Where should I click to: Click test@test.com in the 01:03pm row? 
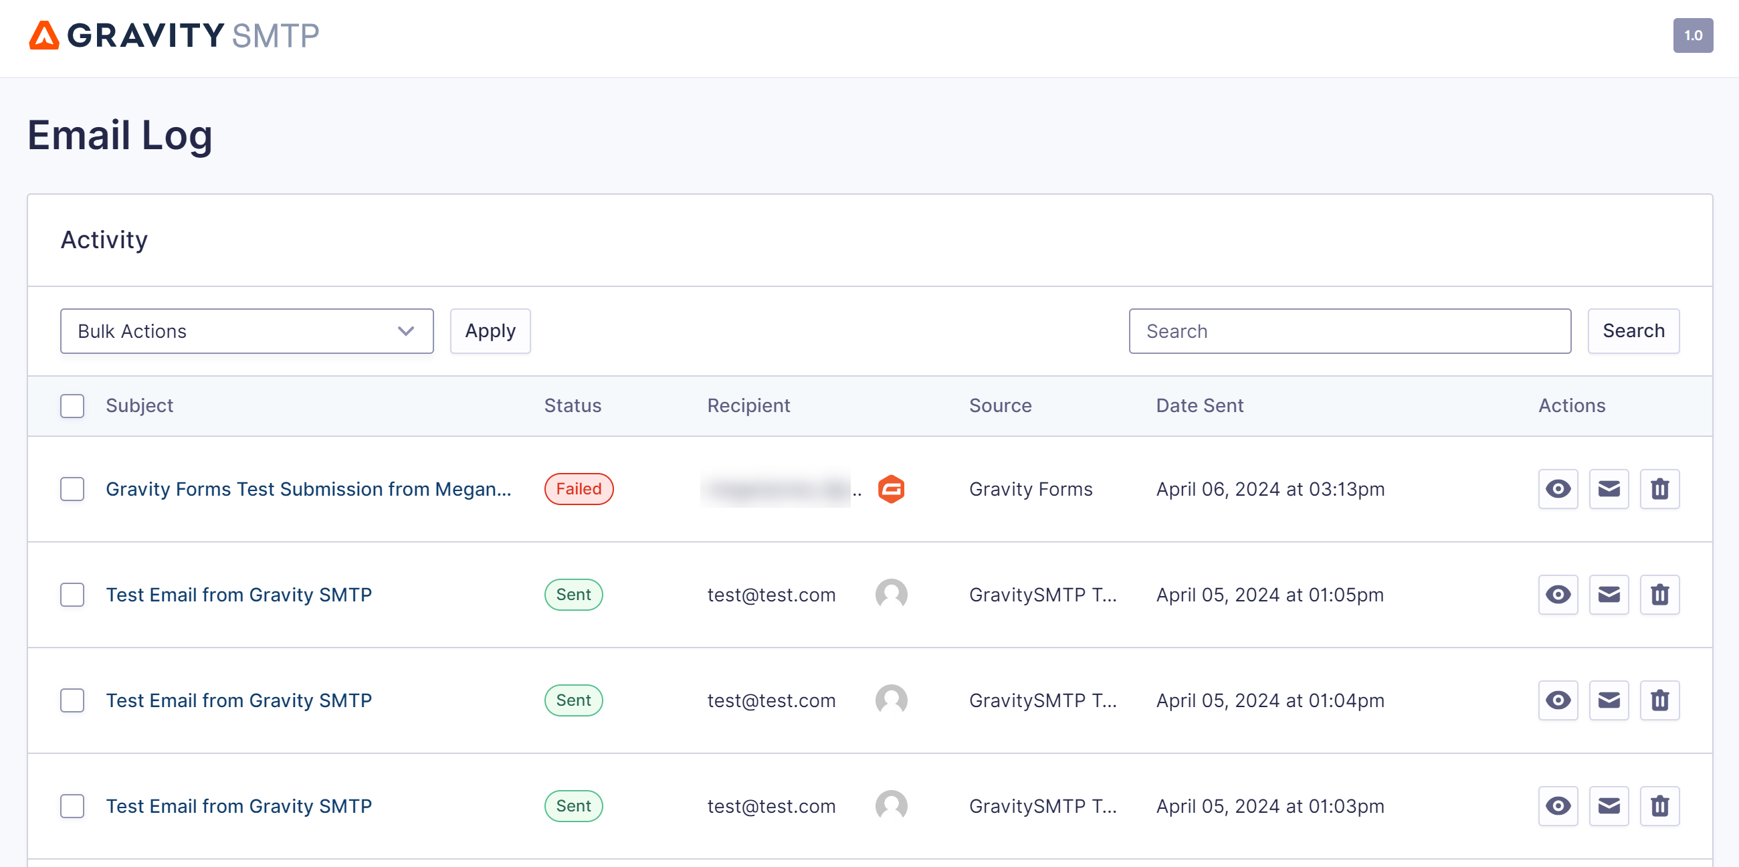771,806
